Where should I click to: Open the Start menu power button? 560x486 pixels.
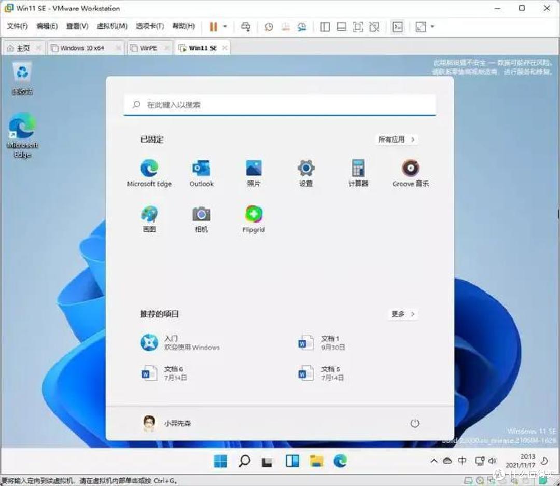tap(415, 423)
